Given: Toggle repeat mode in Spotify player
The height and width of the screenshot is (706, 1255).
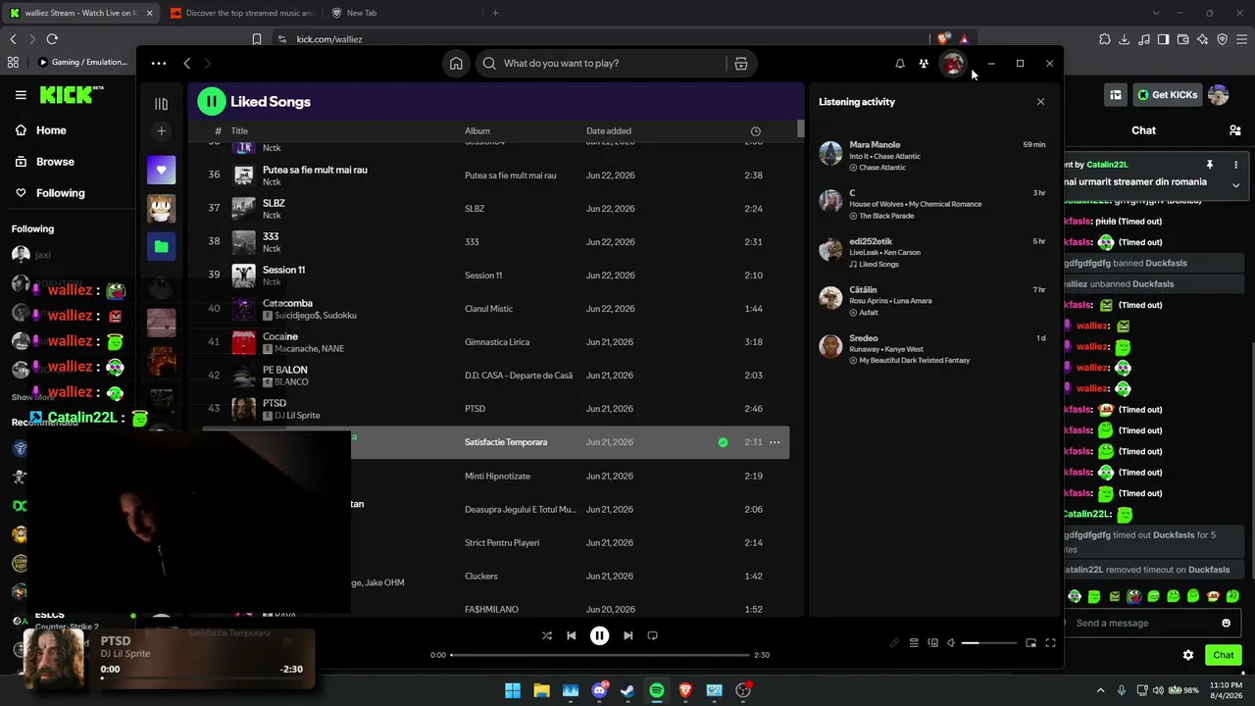Looking at the screenshot, I should click(x=653, y=635).
